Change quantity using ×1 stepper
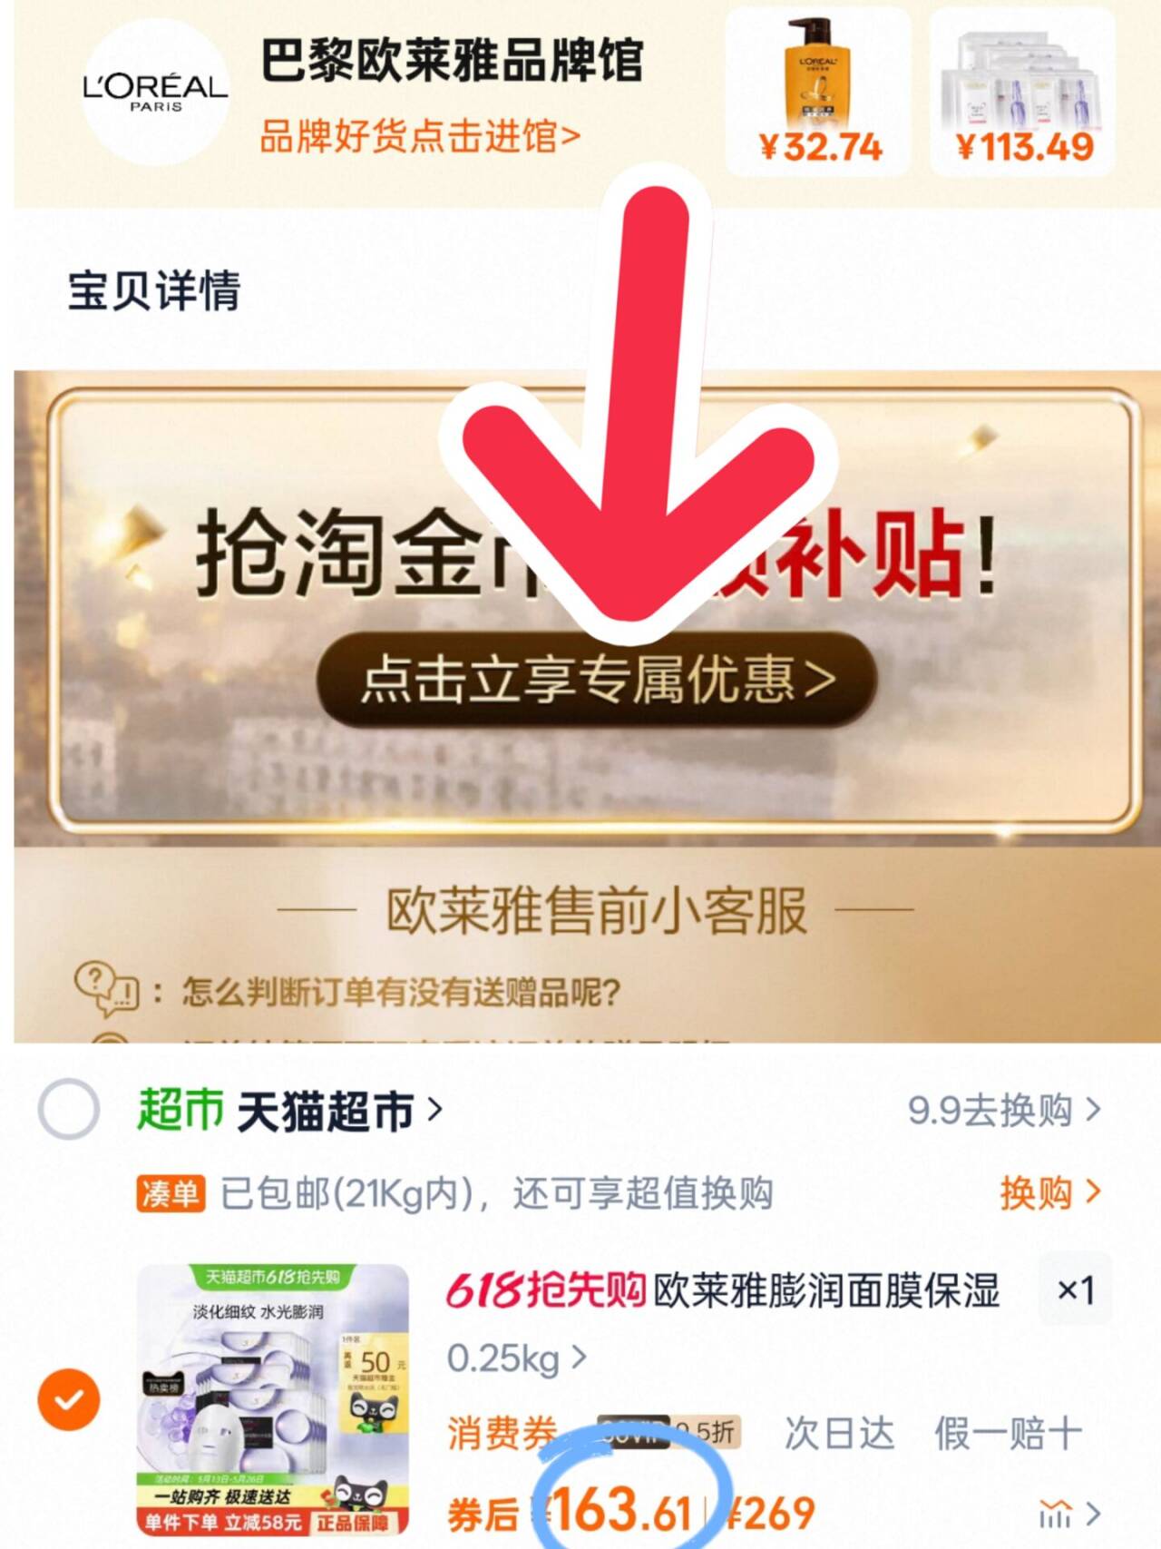 pos(1076,1289)
